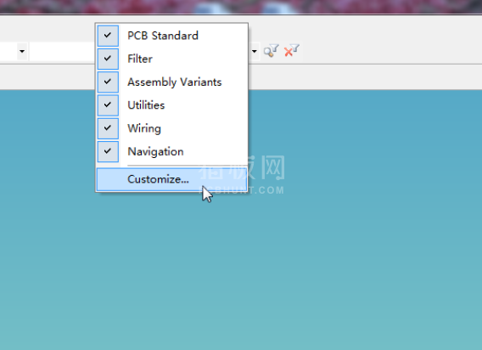The width and height of the screenshot is (482, 350).
Task: Disable the Assembly Variants toolbar checkmark
Action: pyautogui.click(x=108, y=82)
